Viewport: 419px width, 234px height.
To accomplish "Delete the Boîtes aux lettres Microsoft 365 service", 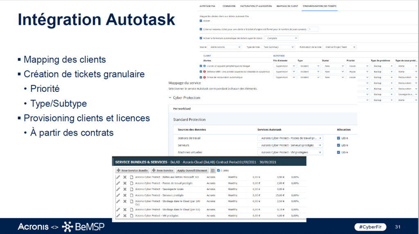I will 125,177.
